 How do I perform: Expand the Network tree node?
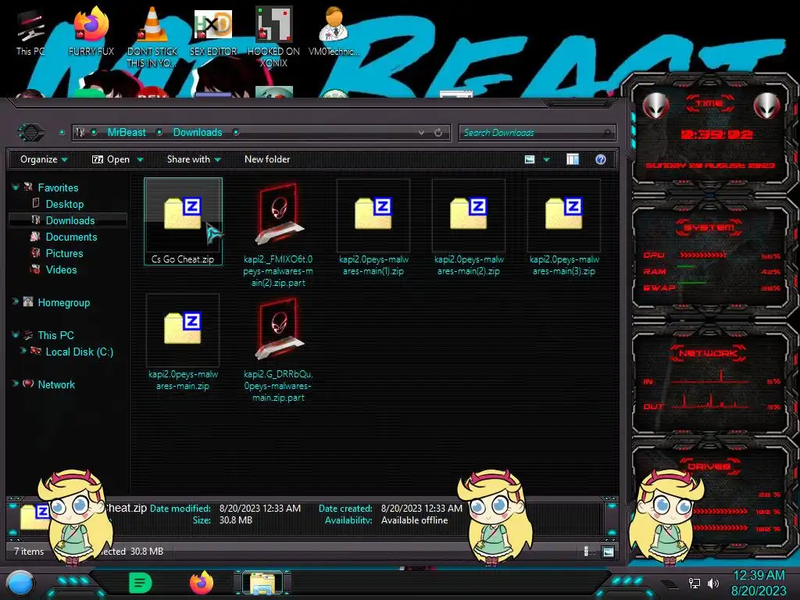pos(16,384)
